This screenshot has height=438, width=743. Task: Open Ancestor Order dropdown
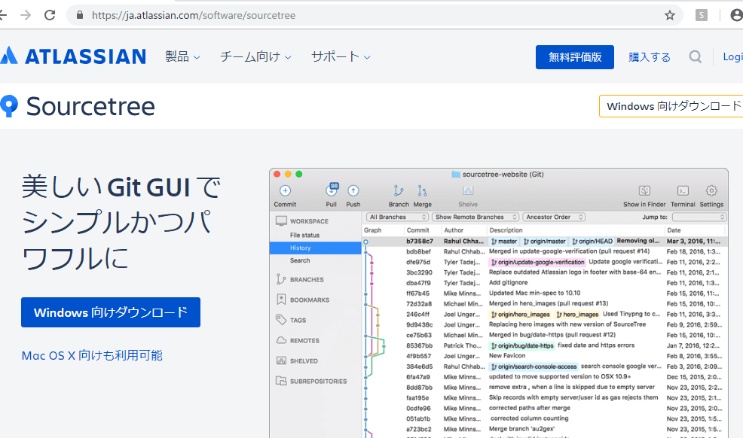554,217
